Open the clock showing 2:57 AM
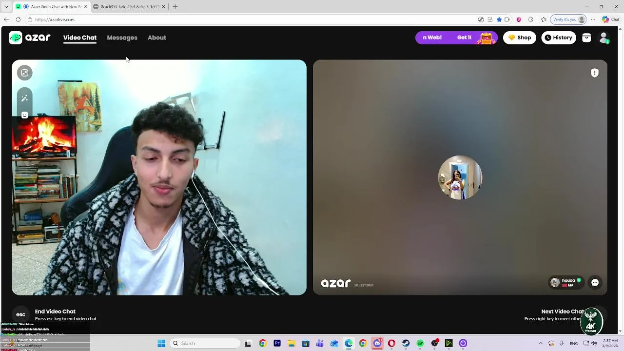This screenshot has width=624, height=351. tap(610, 343)
